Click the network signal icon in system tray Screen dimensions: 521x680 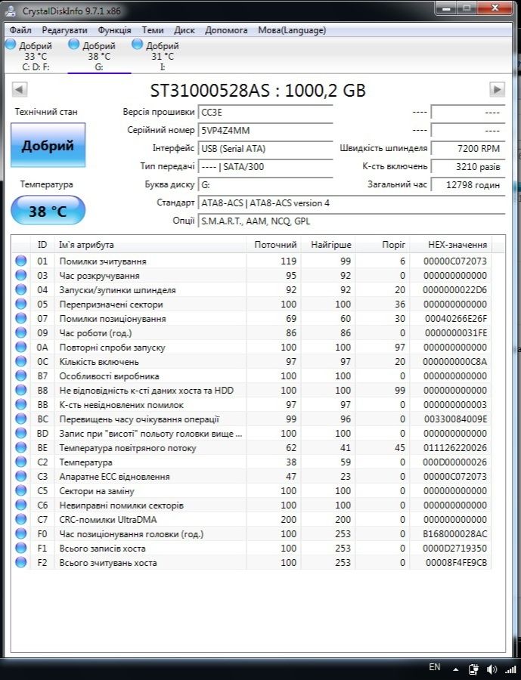pos(511,670)
